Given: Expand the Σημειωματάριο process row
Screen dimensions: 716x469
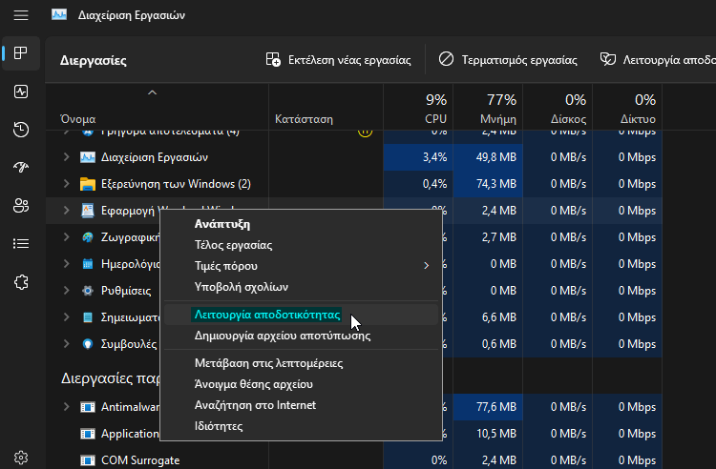Looking at the screenshot, I should [x=66, y=317].
